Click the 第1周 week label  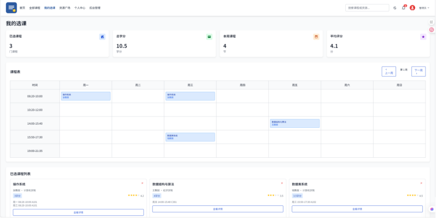(x=404, y=70)
